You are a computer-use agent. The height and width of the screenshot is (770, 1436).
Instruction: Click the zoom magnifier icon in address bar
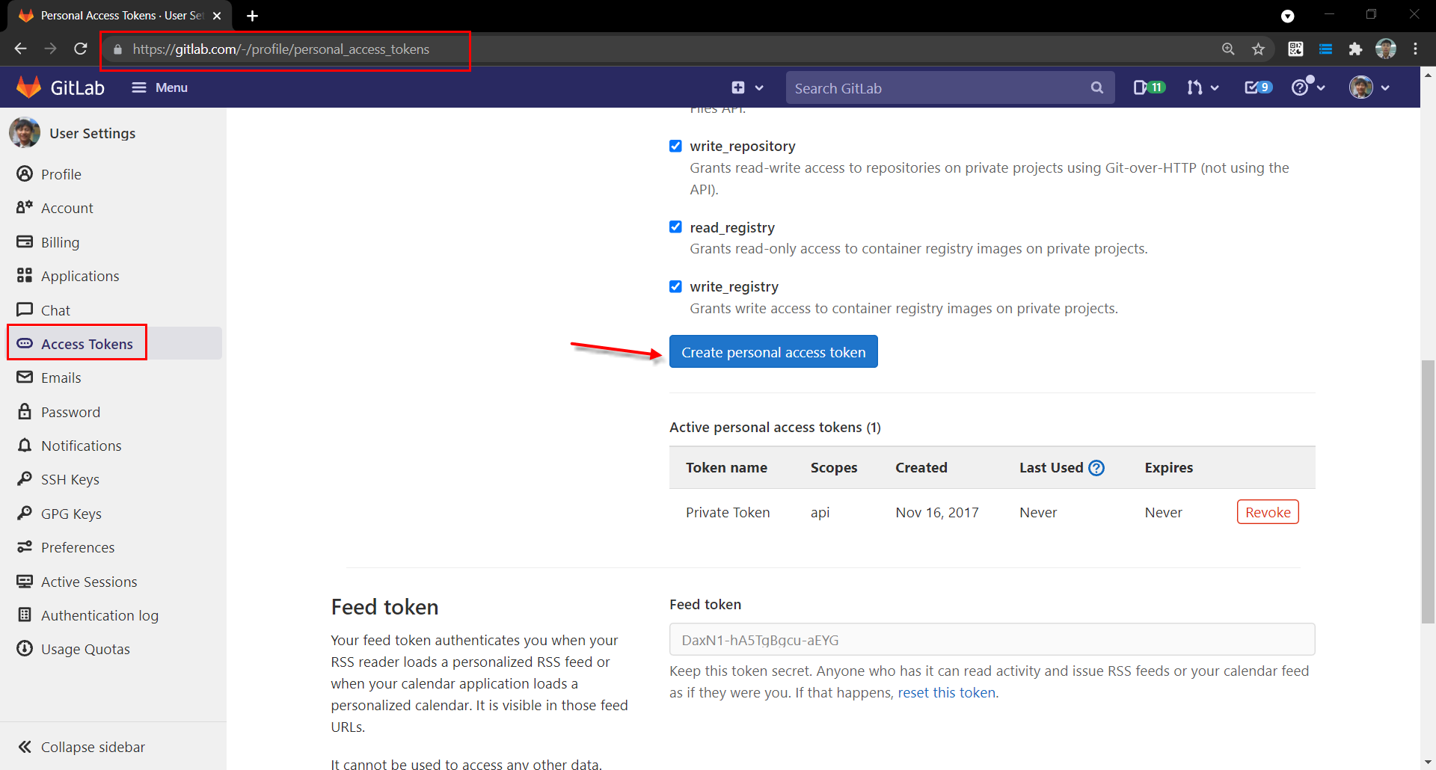(x=1228, y=49)
